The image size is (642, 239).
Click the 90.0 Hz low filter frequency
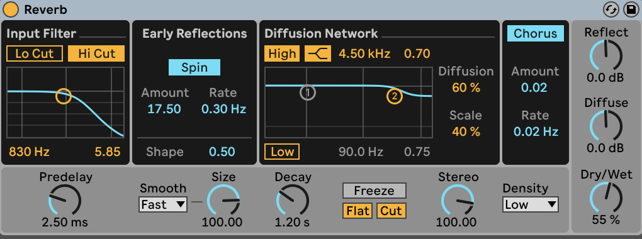[361, 152]
